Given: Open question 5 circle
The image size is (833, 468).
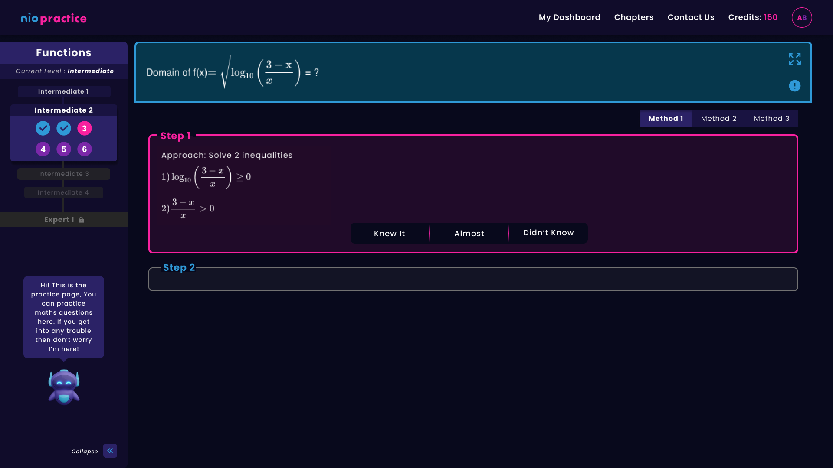Looking at the screenshot, I should (x=64, y=149).
